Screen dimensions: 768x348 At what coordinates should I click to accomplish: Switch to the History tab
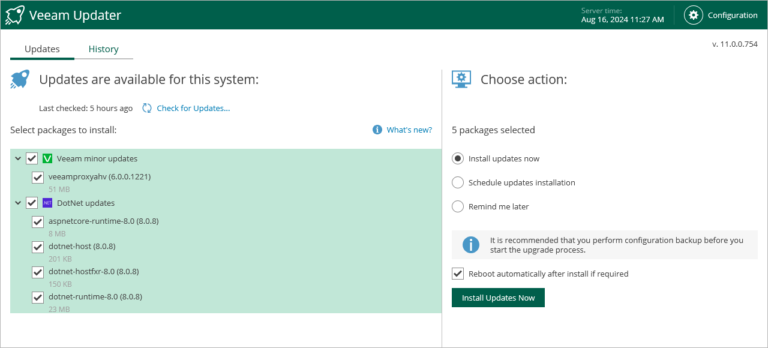click(103, 49)
